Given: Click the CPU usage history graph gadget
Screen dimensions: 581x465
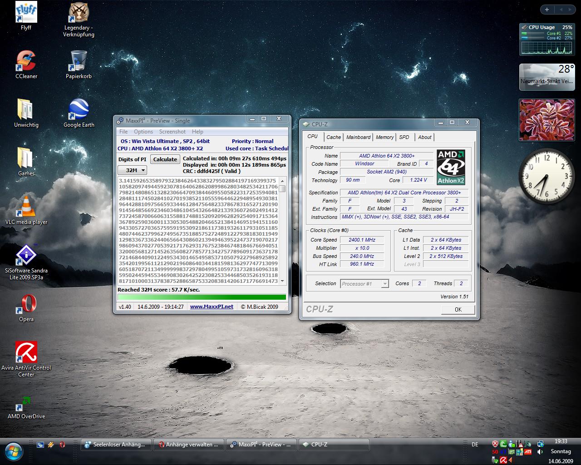Looking at the screenshot, I should pos(547,47).
